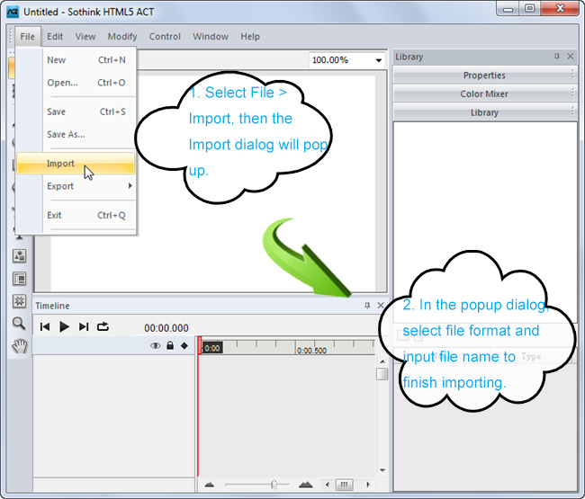585x499 pixels.
Task: Click the timeline vertical scrollbar up arrow
Action: point(382,361)
